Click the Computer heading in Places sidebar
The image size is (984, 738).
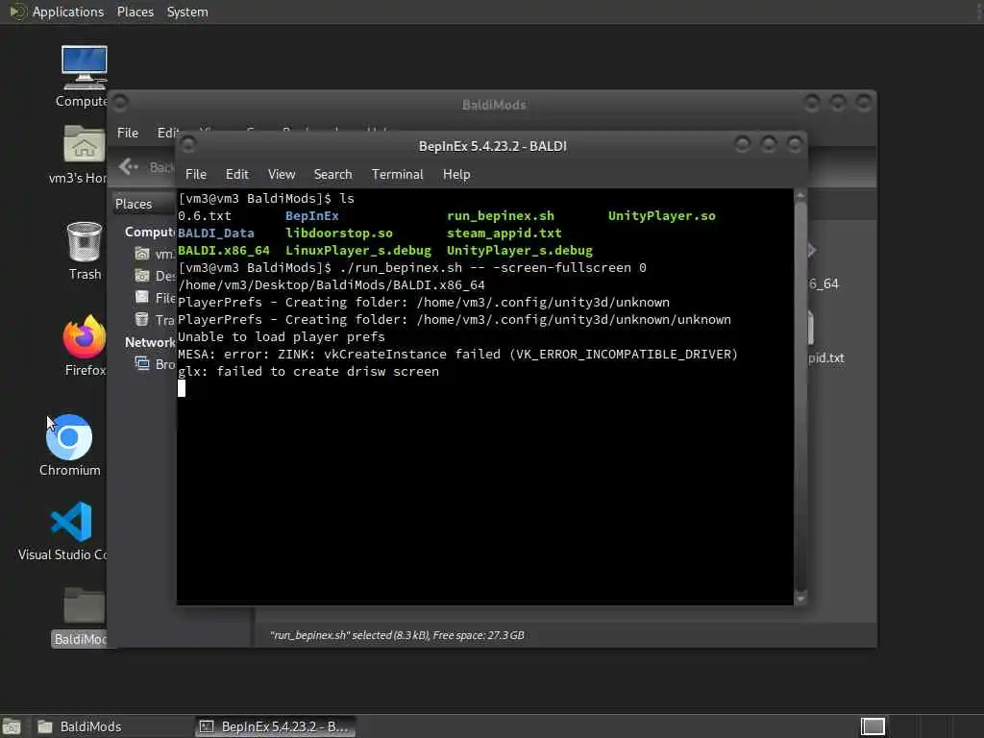pyautogui.click(x=150, y=233)
